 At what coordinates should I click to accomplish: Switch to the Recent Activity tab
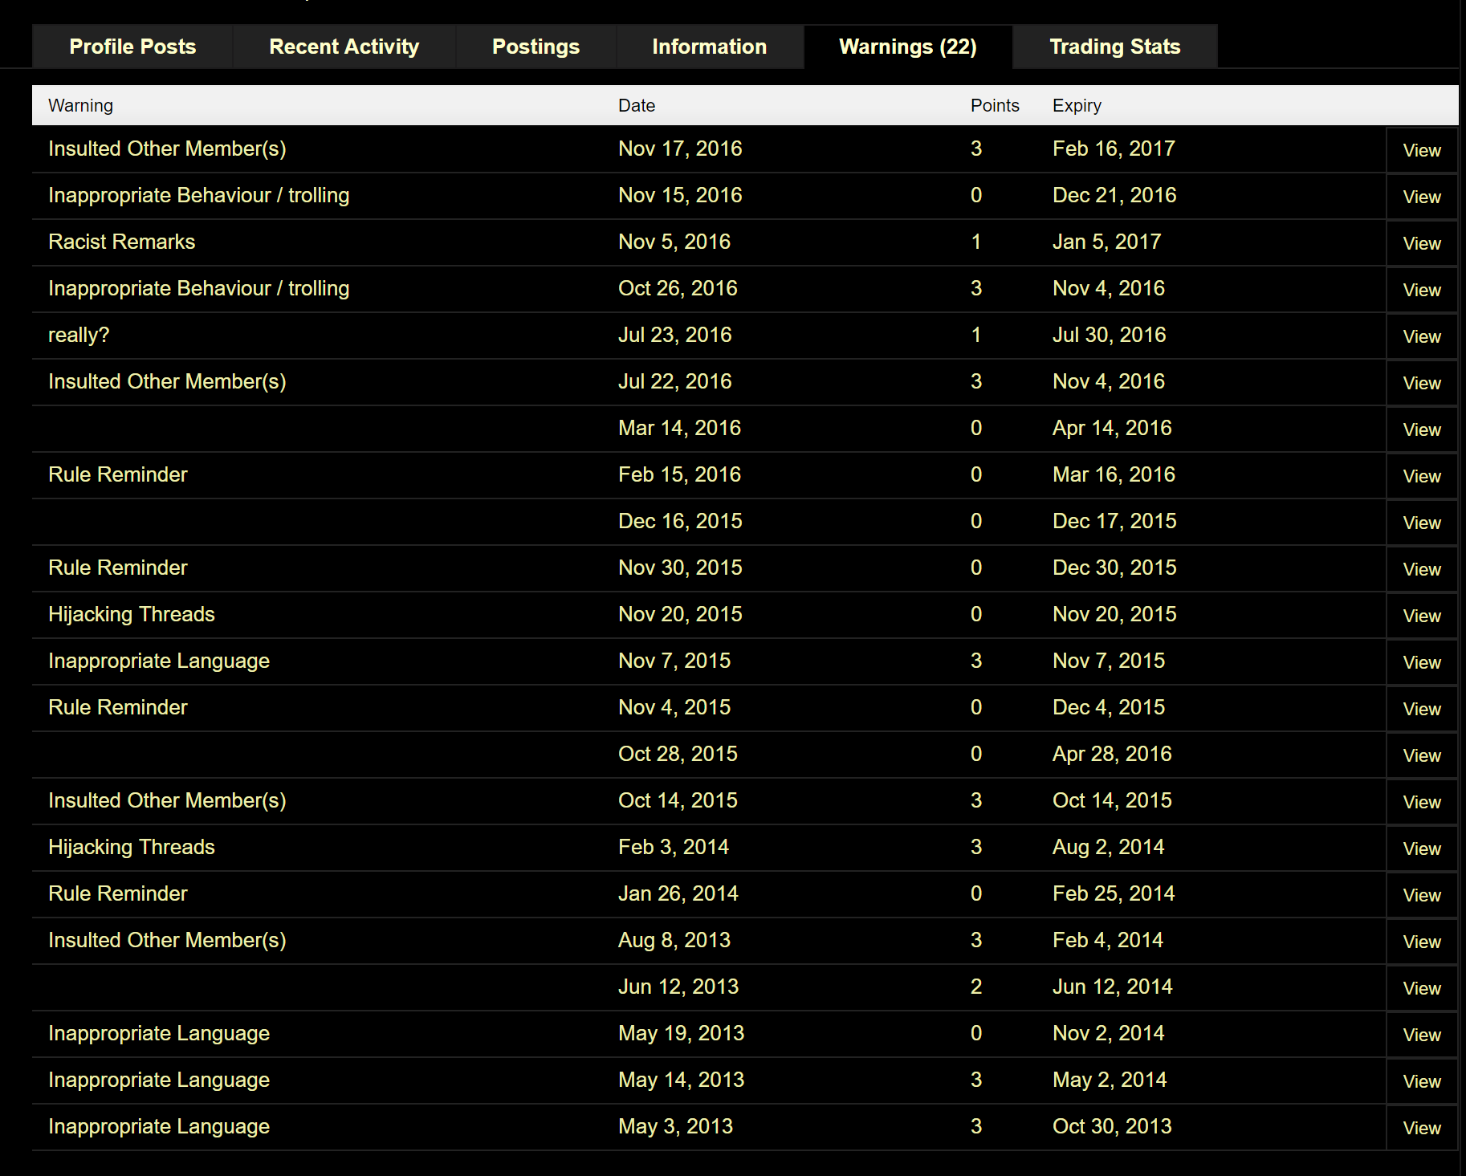344,47
